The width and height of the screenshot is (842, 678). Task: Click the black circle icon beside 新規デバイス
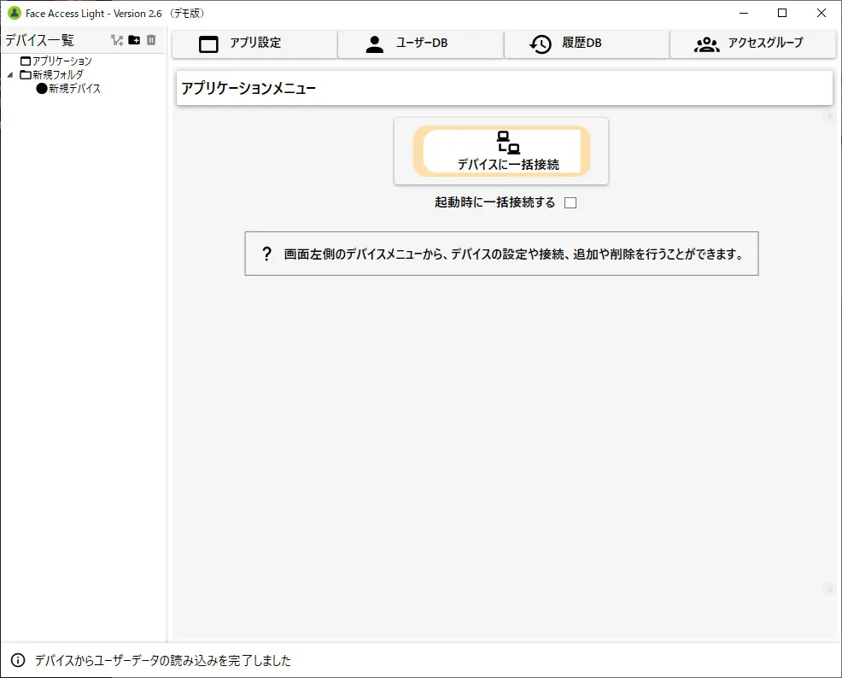41,88
